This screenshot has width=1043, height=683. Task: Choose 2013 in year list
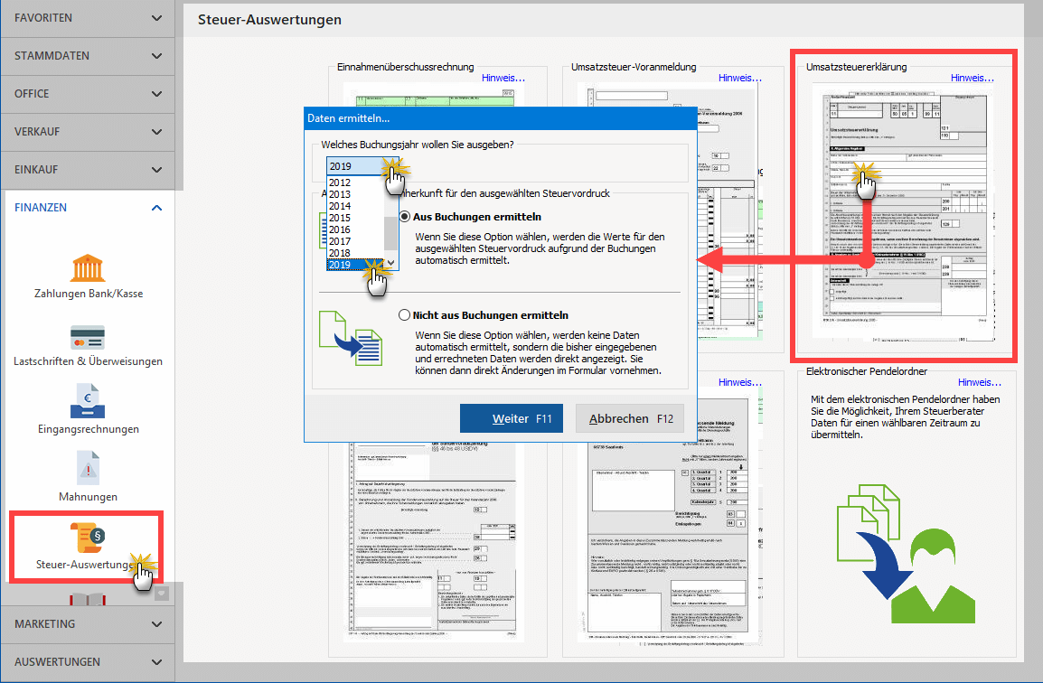pyautogui.click(x=355, y=194)
